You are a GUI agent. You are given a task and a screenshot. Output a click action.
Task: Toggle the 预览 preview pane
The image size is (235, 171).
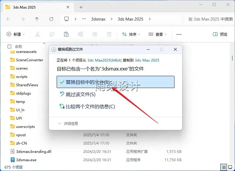[220, 34]
